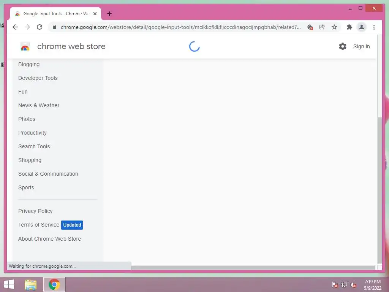Close the Google Input Tools tab
389x292 pixels.
95,14
